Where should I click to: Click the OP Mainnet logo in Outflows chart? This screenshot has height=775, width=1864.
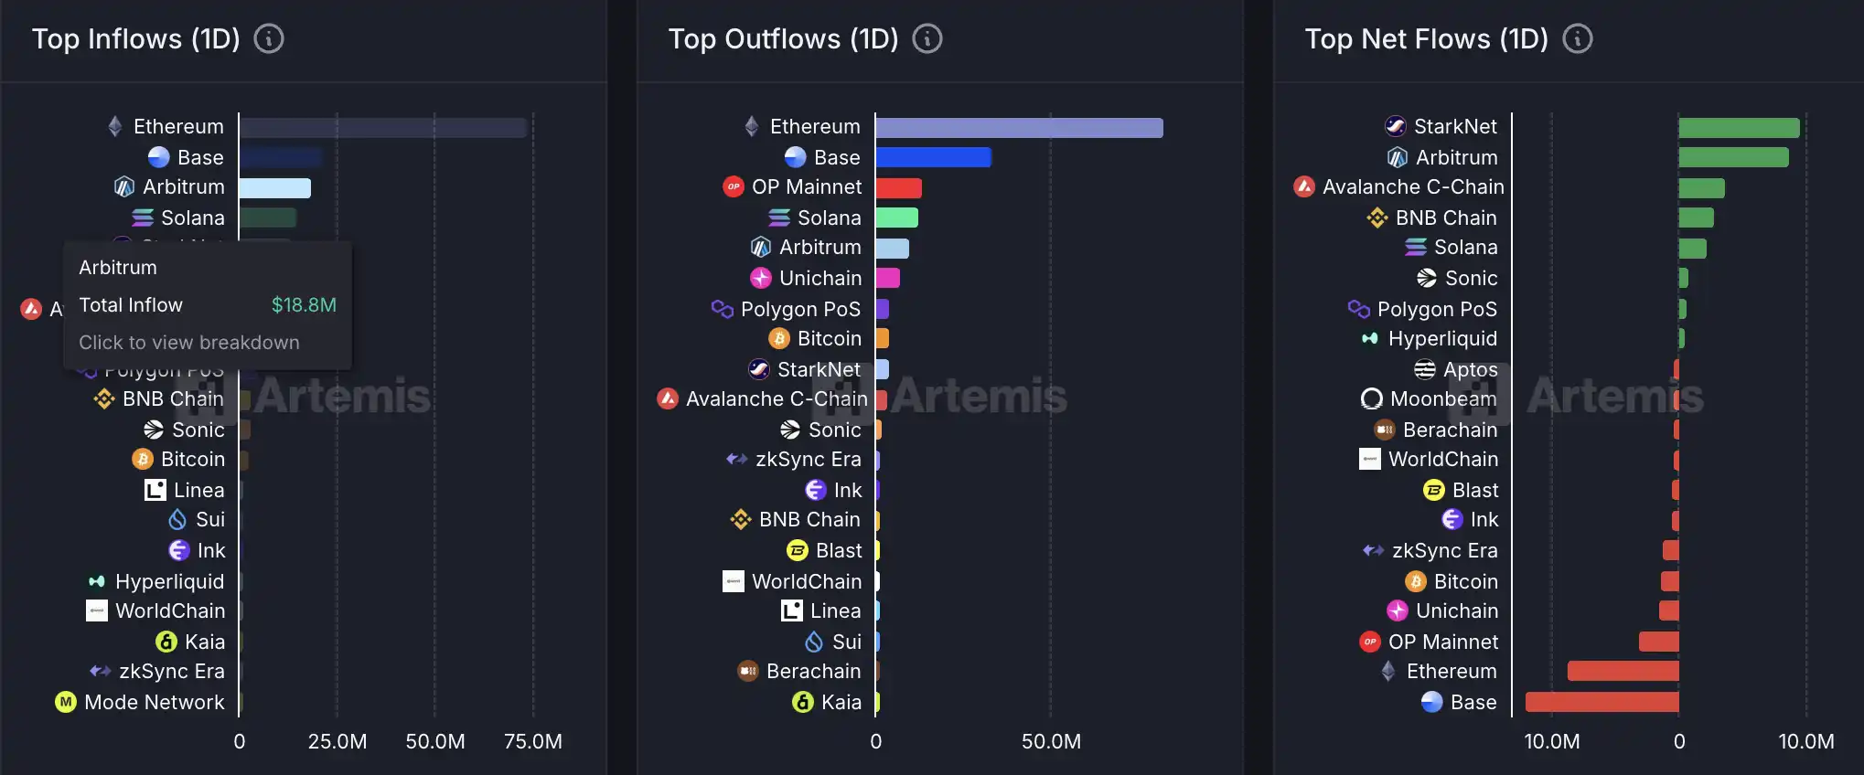tap(734, 186)
